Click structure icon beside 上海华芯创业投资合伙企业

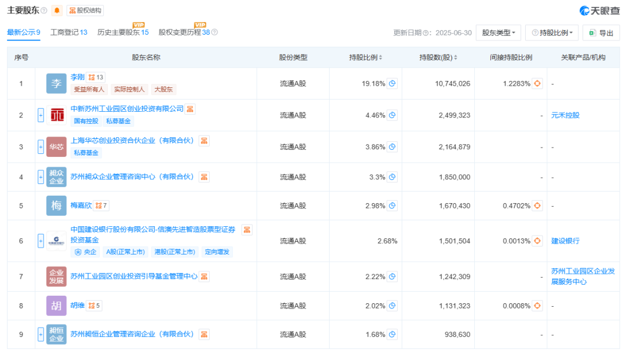click(204, 141)
